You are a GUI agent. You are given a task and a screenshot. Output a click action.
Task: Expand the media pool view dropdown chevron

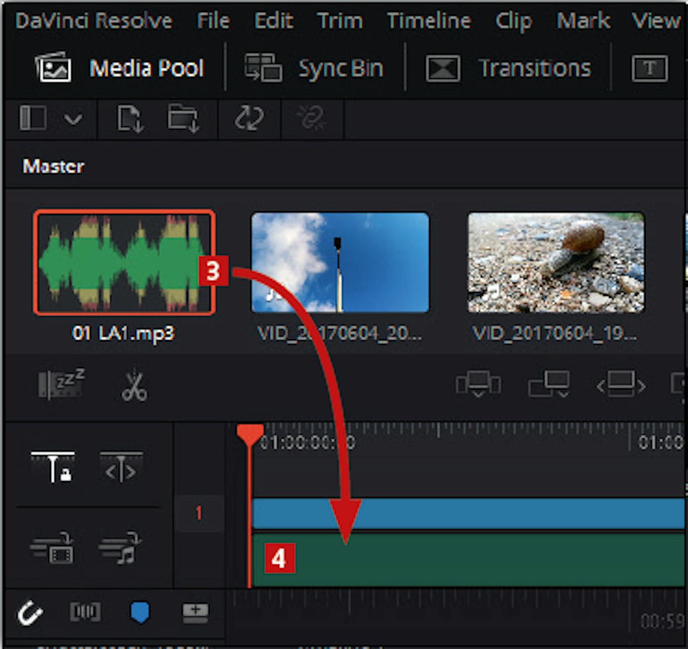click(x=73, y=119)
